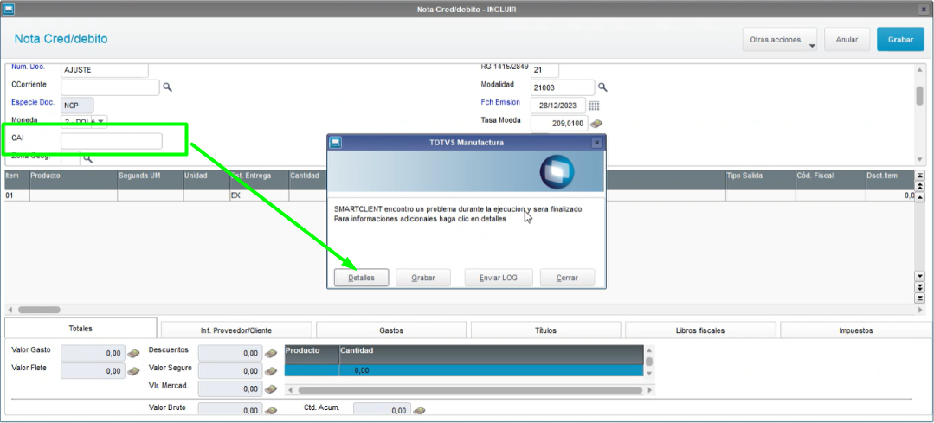Click the TOTVS Manufactura dialog title icon
Screen dimensions: 934x423
point(335,143)
